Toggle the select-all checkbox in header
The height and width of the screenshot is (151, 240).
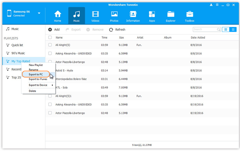[x=50, y=37]
